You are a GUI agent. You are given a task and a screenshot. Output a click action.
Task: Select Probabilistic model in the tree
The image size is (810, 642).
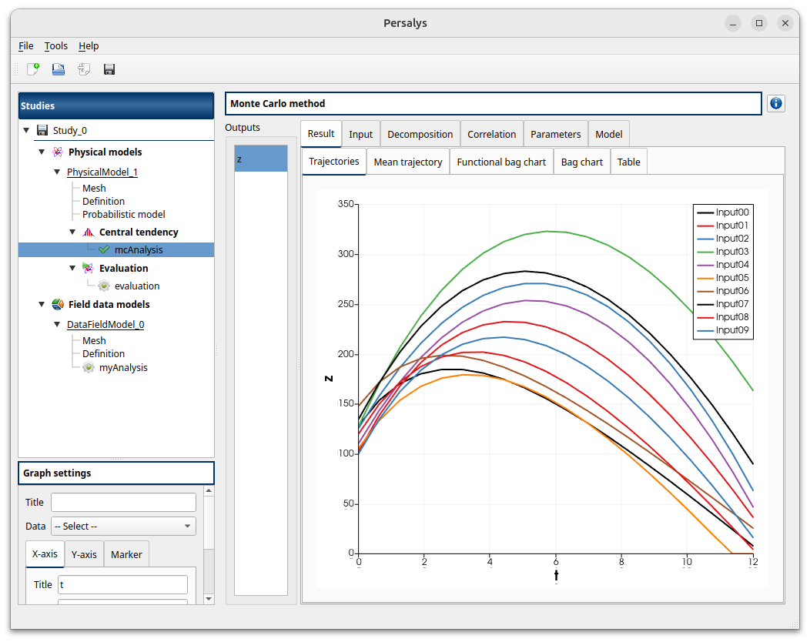(124, 215)
